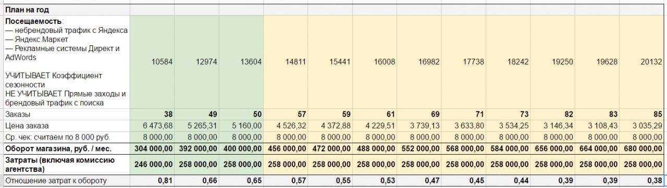Click the 'Затраты (включая комиссию агентства)' label

point(66,165)
